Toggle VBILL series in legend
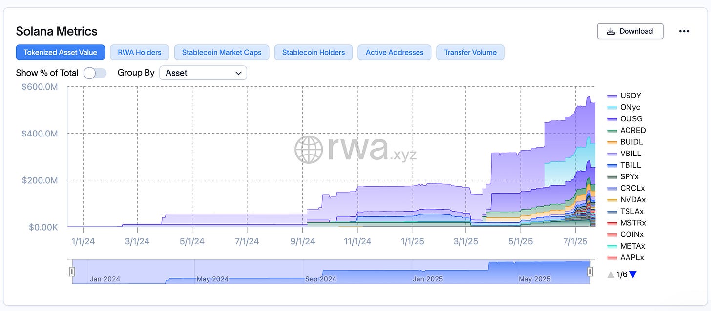Screen dimensions: 711x311 coord(625,154)
